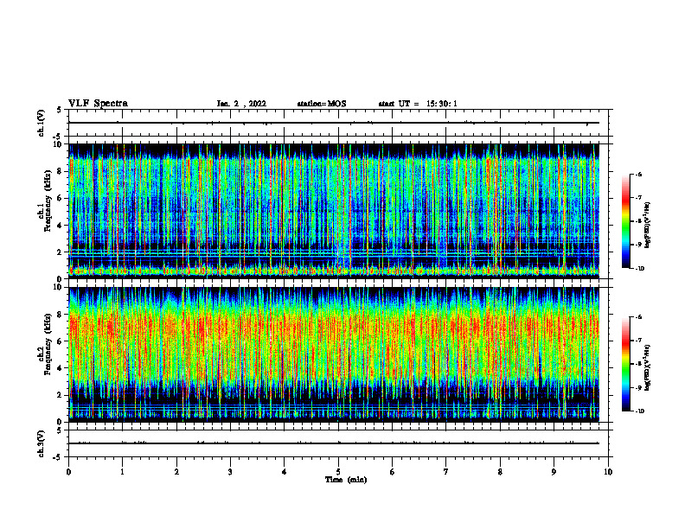
Task: Click the ch.3(V) axis "-5" tick label
Action: pyautogui.click(x=58, y=457)
